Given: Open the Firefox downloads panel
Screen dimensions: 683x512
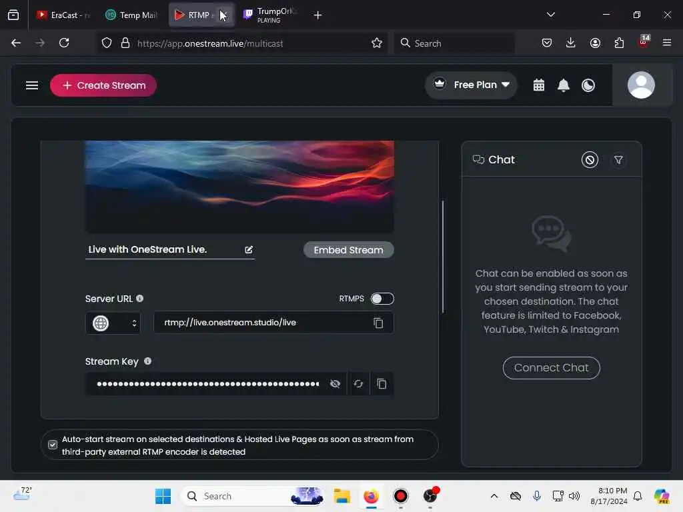Looking at the screenshot, I should [571, 43].
